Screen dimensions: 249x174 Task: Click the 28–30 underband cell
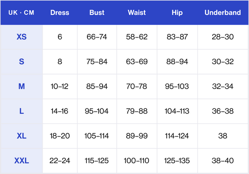223,37
